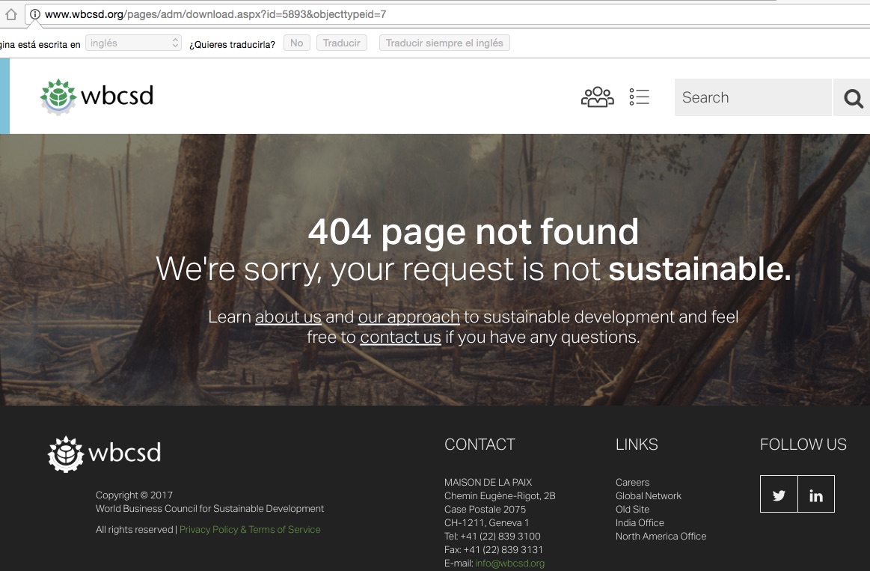Click the wbcsd header logo
This screenshot has width=870, height=571.
[x=97, y=96]
